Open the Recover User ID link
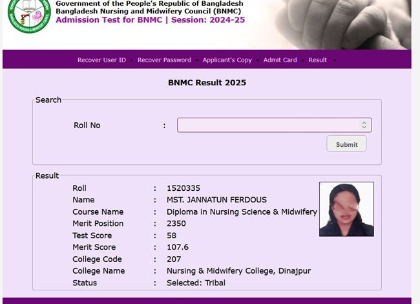420x304 pixels. click(x=101, y=60)
